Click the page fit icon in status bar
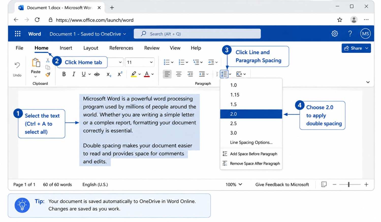 pyautogui.click(x=324, y=184)
